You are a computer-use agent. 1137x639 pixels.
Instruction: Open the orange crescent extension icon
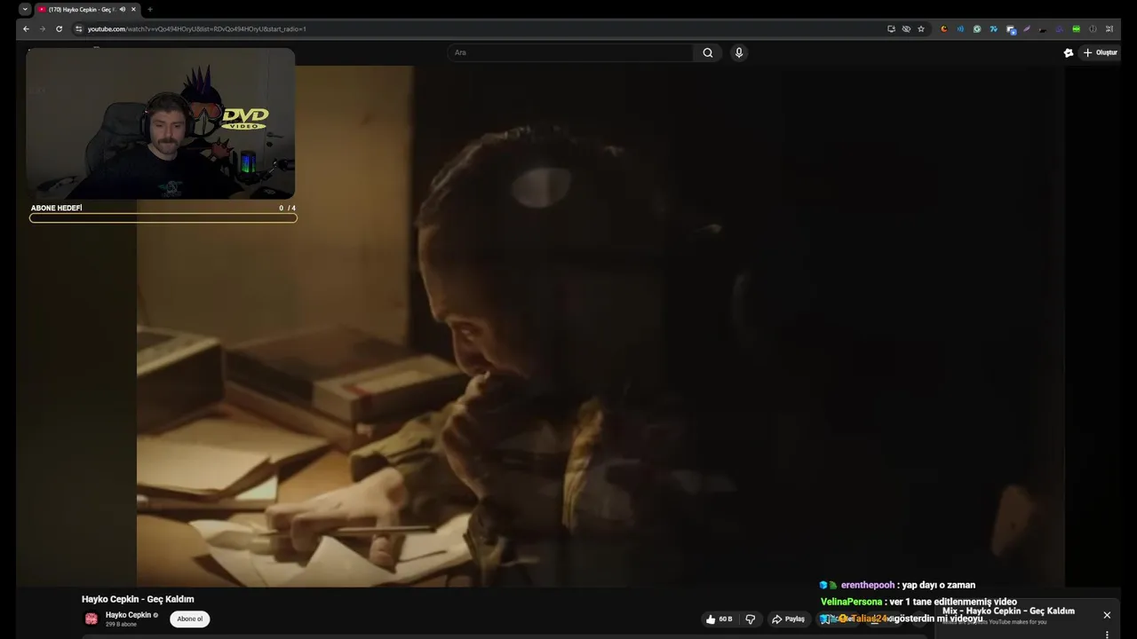pyautogui.click(x=944, y=28)
